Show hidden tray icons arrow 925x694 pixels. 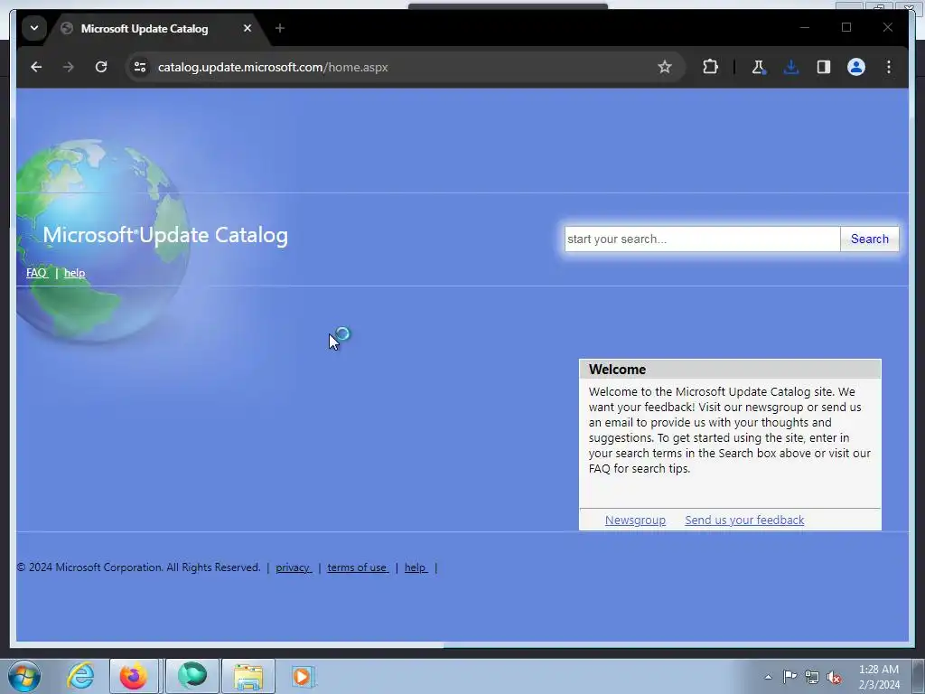coord(768,677)
